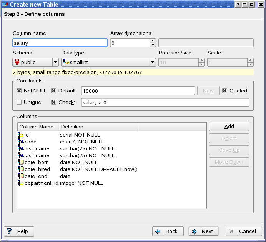The width and height of the screenshot is (266, 242).
Task: Select the last_name row in Columns list
Action: pos(37,155)
